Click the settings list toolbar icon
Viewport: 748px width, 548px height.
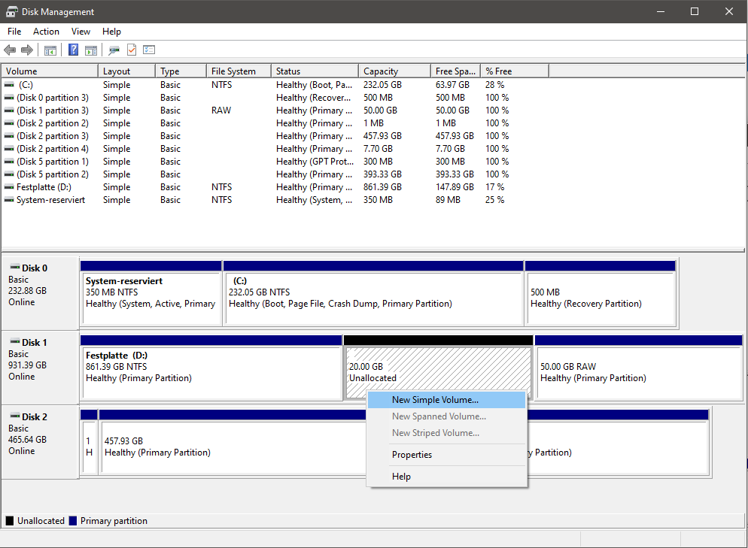tap(149, 50)
